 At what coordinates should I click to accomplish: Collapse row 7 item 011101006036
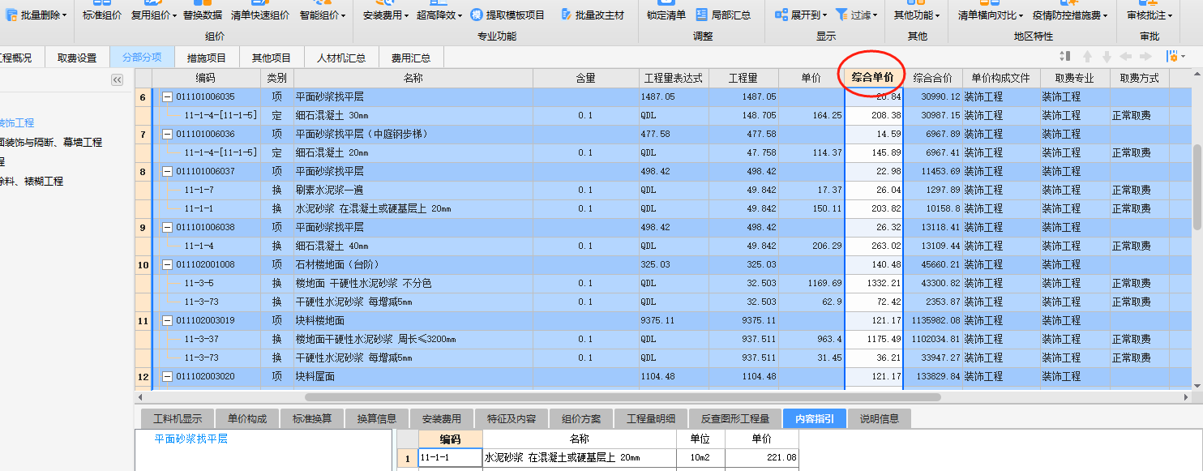tap(168, 134)
